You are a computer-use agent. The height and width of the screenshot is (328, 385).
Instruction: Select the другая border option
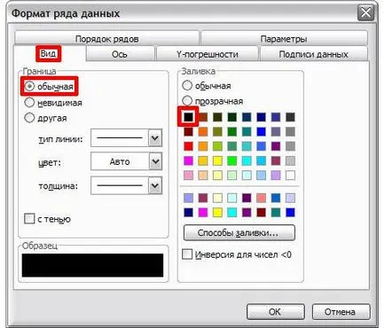pos(46,118)
